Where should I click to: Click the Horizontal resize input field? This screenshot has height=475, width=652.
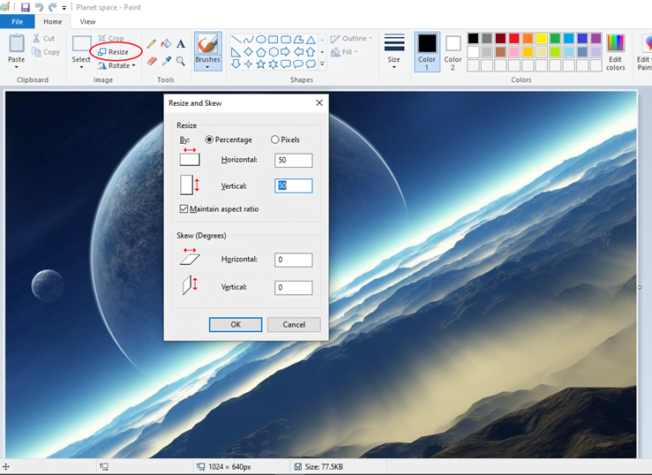293,160
